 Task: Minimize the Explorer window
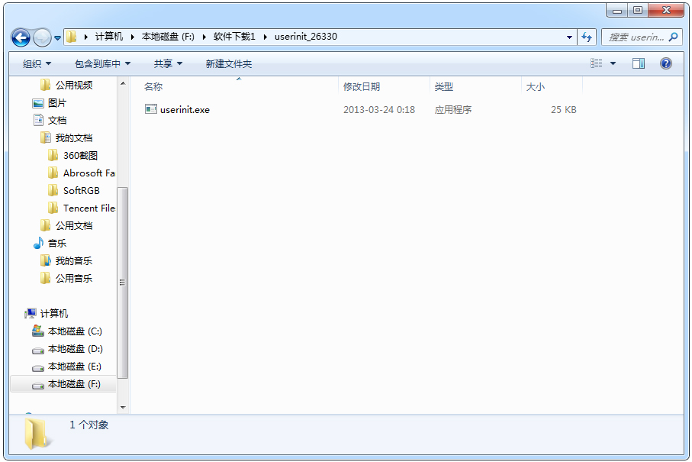pos(617,10)
